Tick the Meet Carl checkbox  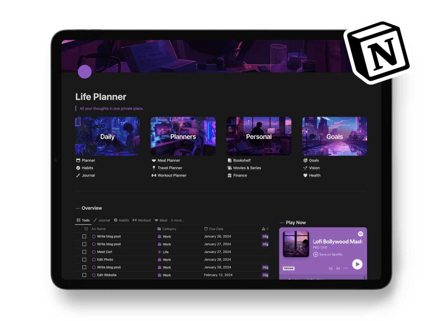pyautogui.click(x=84, y=252)
